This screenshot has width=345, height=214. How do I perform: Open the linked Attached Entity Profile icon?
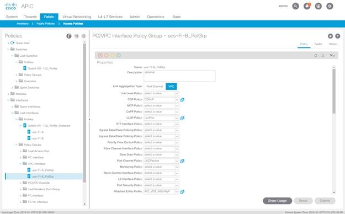click(x=182, y=192)
